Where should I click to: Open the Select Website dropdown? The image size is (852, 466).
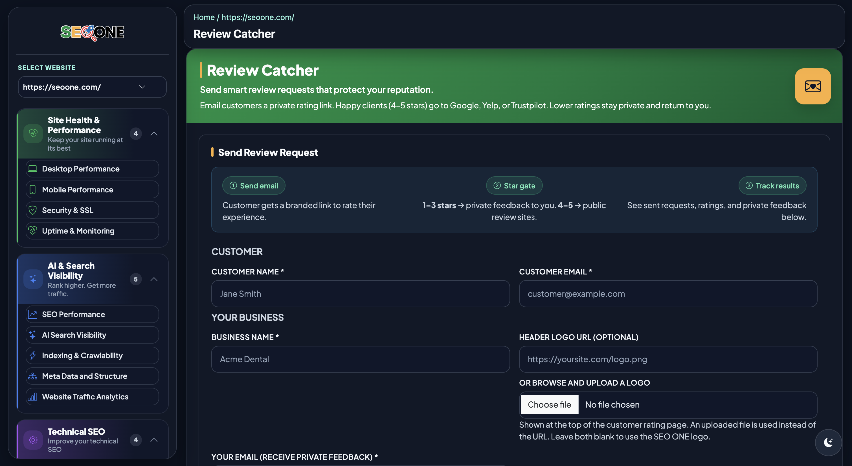click(92, 87)
